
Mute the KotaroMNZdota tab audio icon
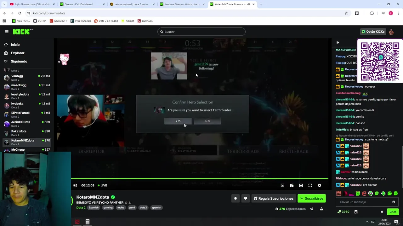[248, 4]
